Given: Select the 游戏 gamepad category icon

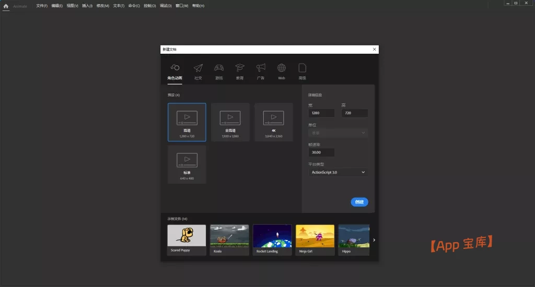Looking at the screenshot, I should (219, 68).
